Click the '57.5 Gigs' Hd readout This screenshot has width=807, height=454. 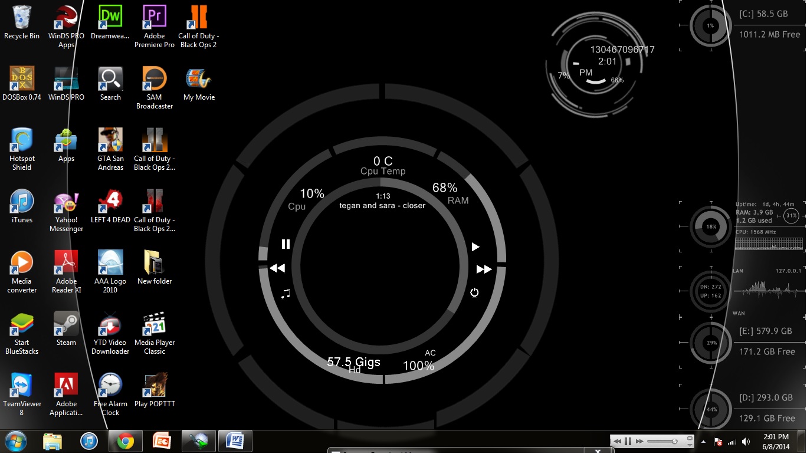[354, 361]
